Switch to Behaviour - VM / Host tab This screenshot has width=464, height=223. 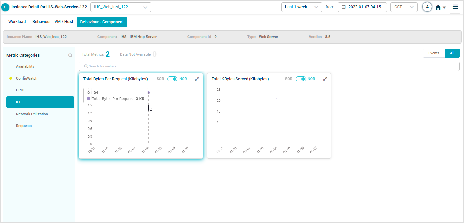(53, 22)
